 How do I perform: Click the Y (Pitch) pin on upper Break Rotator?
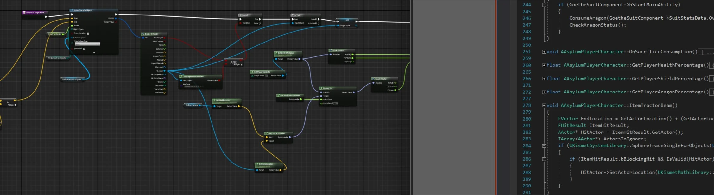[x=352, y=58]
